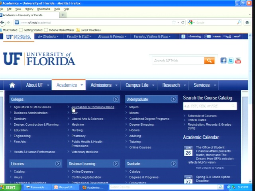Click the small UF Florida logo in the top bar

click(18, 37)
